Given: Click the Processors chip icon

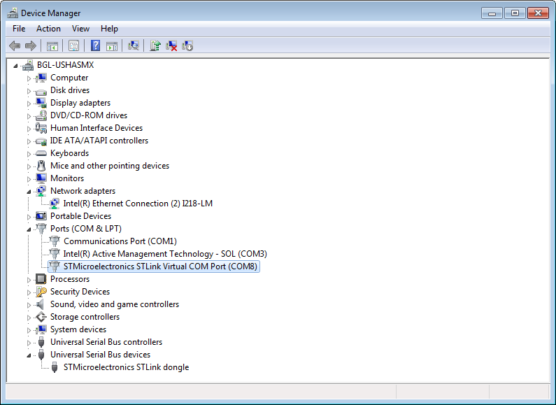Looking at the screenshot, I should click(x=41, y=279).
